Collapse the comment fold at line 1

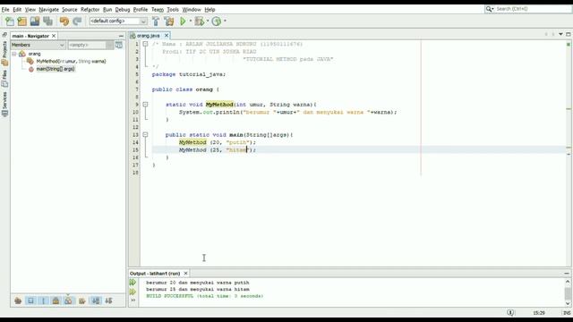145,44
